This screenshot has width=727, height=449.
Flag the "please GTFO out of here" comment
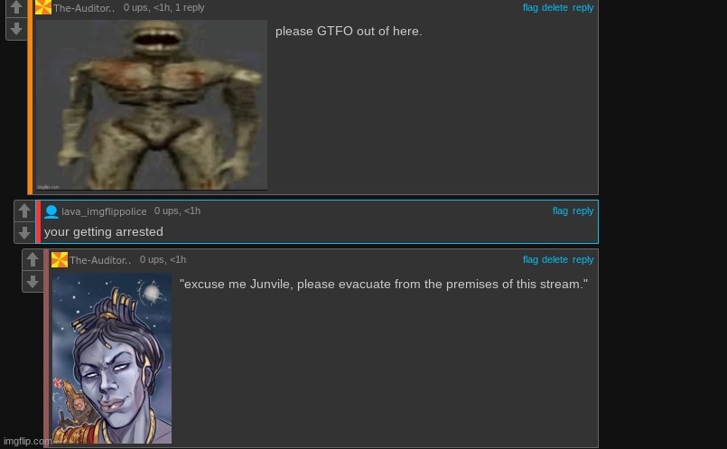[530, 7]
